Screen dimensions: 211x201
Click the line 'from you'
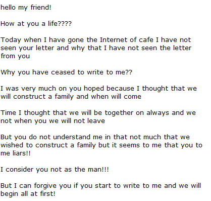click(15, 56)
